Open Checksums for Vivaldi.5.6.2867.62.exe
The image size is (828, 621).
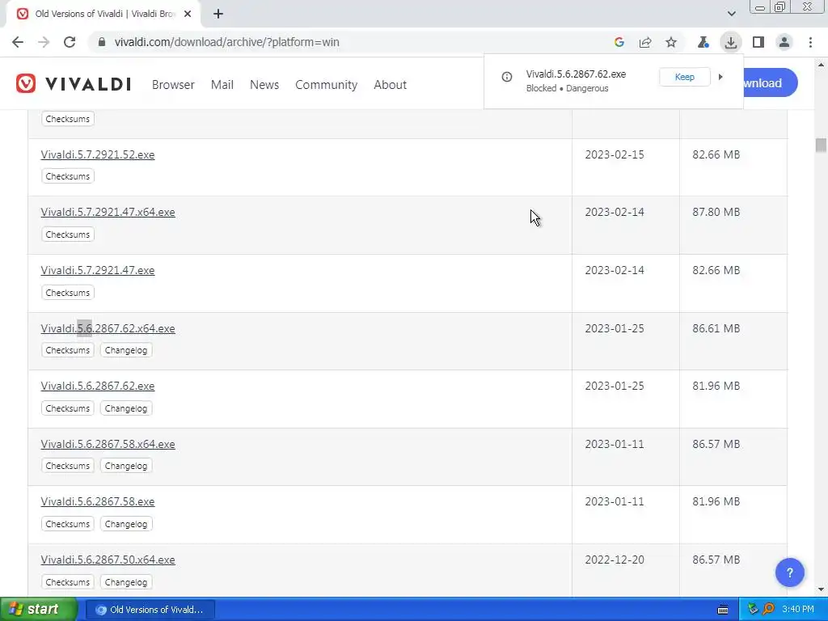(x=68, y=408)
